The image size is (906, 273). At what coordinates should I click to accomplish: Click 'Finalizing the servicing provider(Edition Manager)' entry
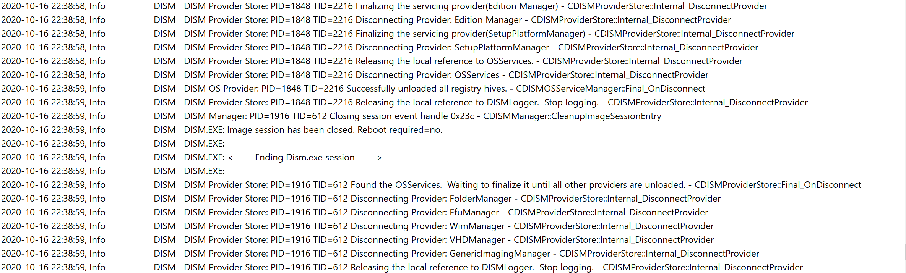click(x=456, y=6)
